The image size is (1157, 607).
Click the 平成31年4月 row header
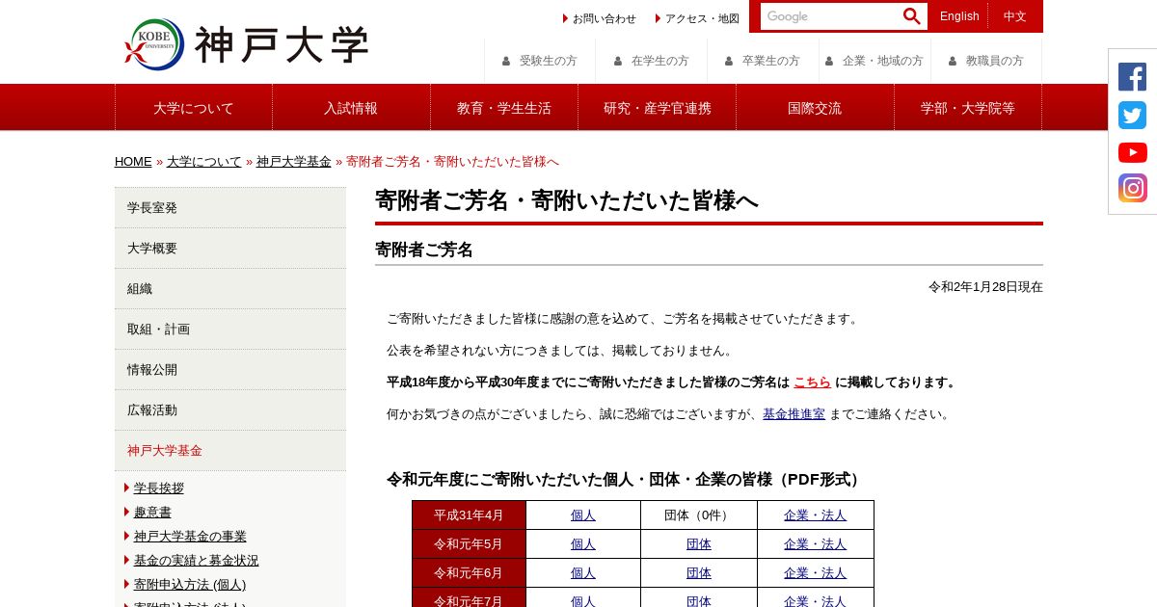point(469,515)
